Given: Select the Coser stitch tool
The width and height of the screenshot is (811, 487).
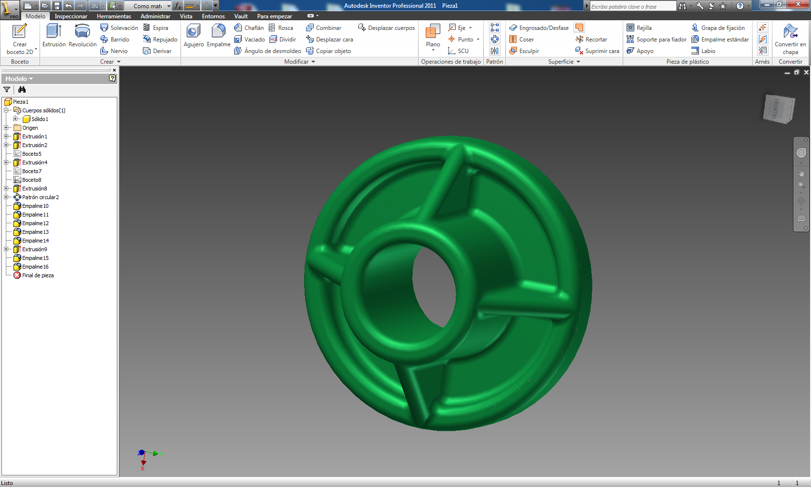Looking at the screenshot, I should point(521,40).
